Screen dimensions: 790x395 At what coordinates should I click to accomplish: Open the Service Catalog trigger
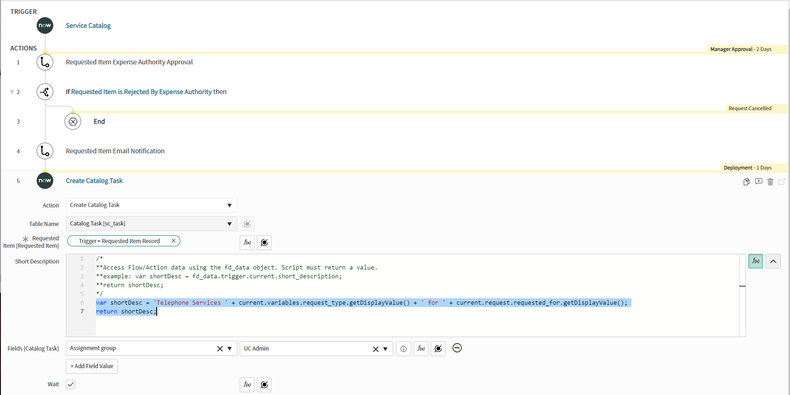click(x=88, y=25)
